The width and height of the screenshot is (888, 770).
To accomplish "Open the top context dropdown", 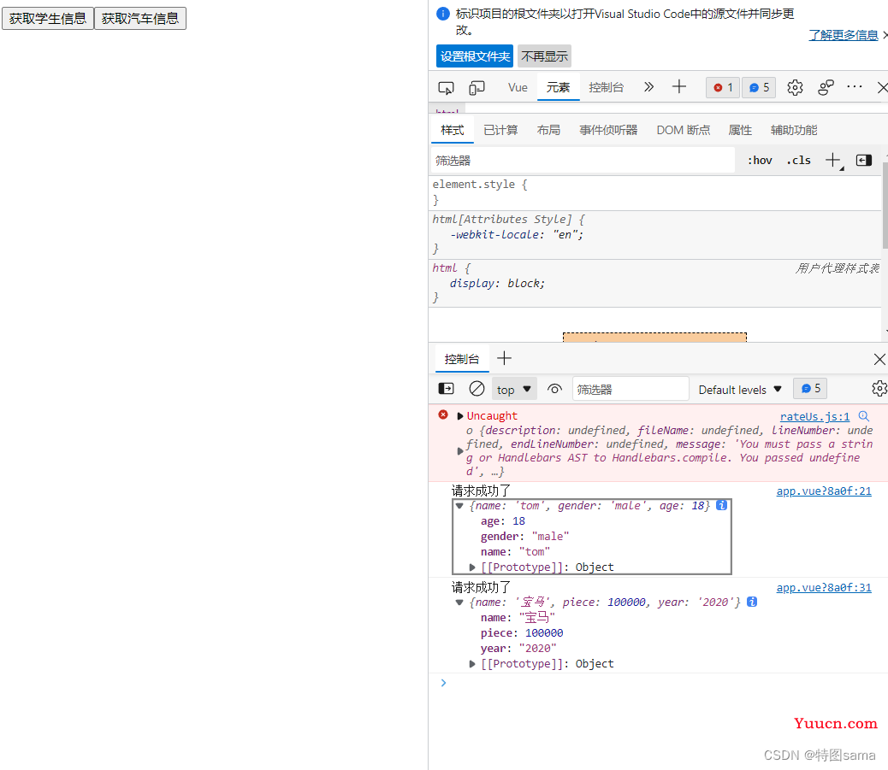I will point(514,389).
